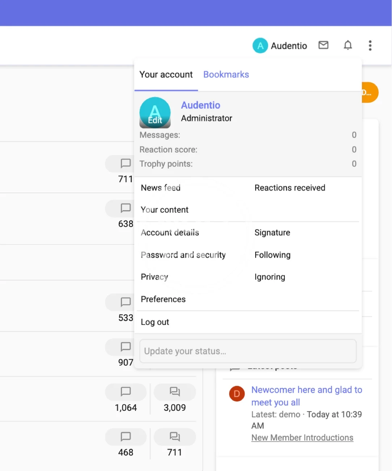The width and height of the screenshot is (392, 471).
Task: Click the messages icon above 711
Action: pyautogui.click(x=174, y=437)
